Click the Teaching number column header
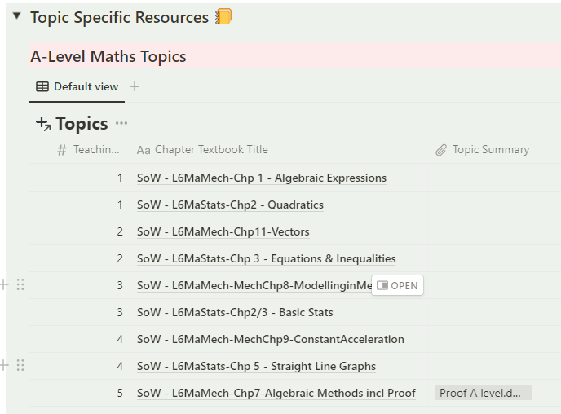The height and width of the screenshot is (414, 561). tap(89, 150)
